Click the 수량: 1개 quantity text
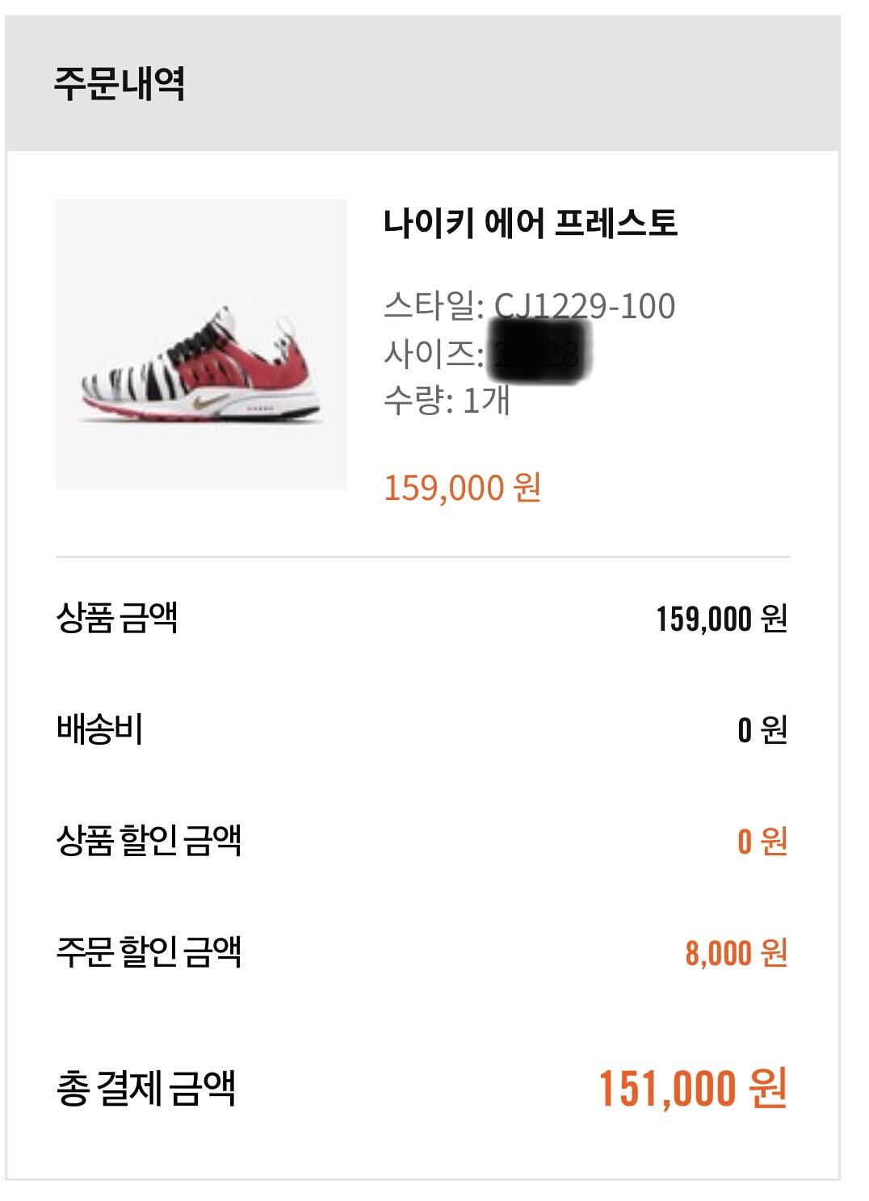 point(446,400)
